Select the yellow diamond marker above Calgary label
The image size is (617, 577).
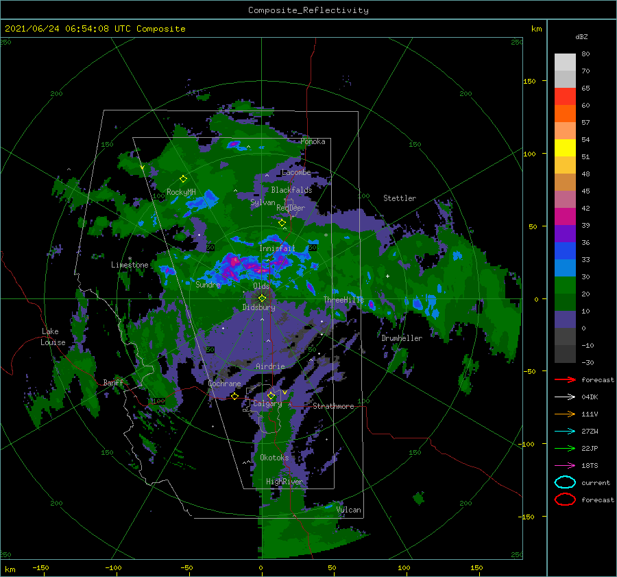point(271,395)
